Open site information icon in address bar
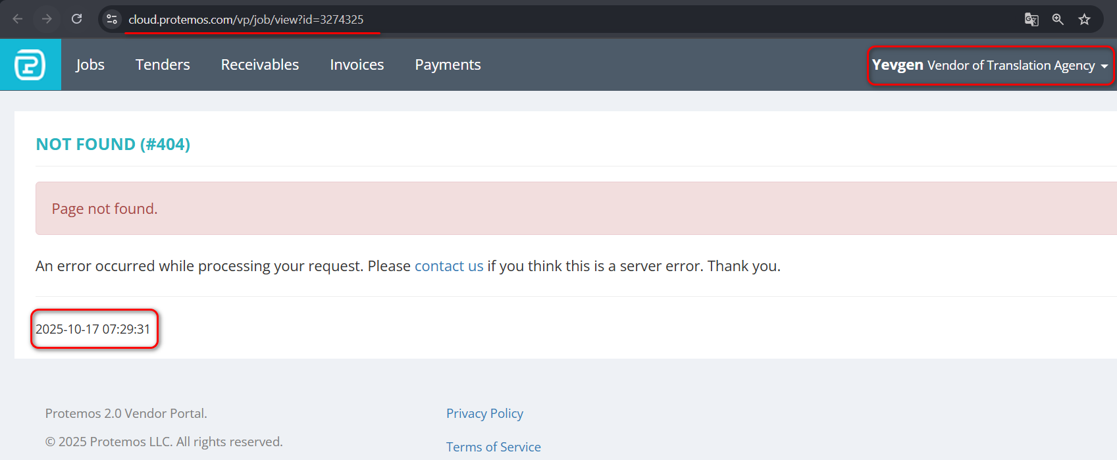The height and width of the screenshot is (460, 1117). pos(112,19)
